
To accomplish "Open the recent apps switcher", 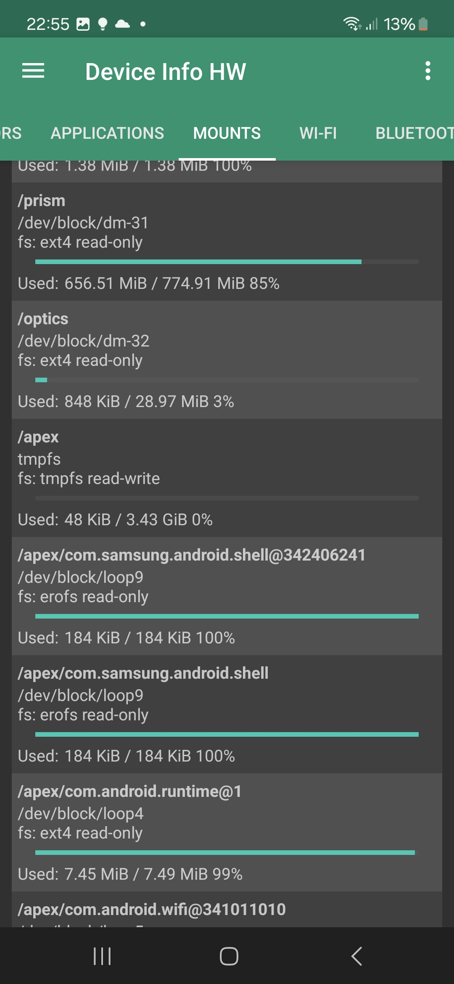I will tap(102, 956).
